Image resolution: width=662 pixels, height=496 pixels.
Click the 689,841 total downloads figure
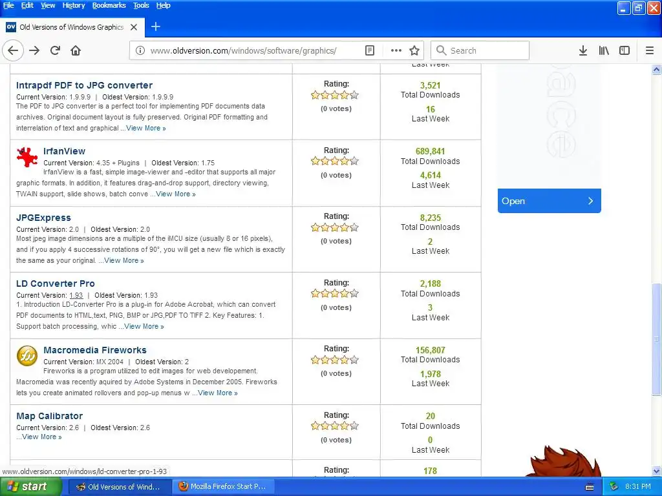click(x=430, y=151)
